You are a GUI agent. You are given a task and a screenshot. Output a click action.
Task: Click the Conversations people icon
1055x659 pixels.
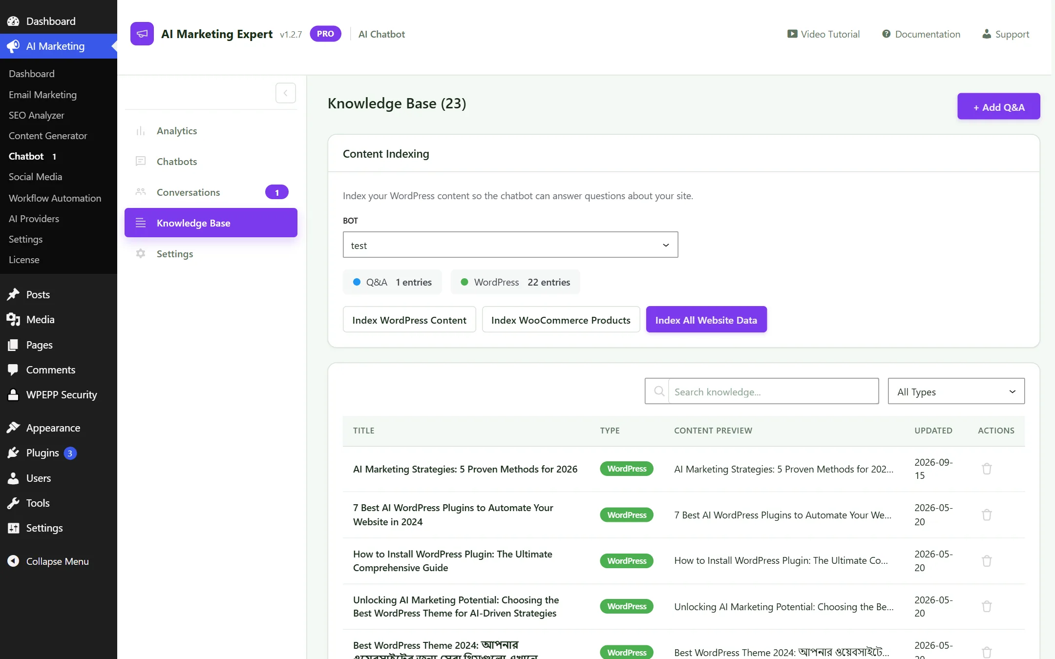click(141, 192)
